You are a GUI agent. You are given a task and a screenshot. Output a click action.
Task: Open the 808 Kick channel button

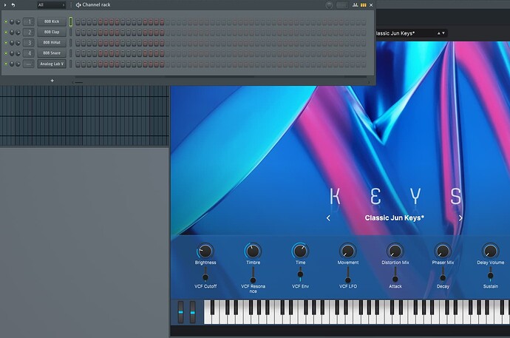52,21
